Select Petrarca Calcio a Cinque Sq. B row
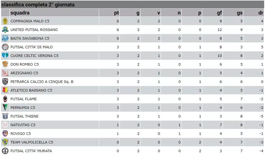 pyautogui.click(x=133, y=82)
